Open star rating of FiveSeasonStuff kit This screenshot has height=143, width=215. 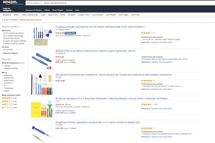coord(147,33)
